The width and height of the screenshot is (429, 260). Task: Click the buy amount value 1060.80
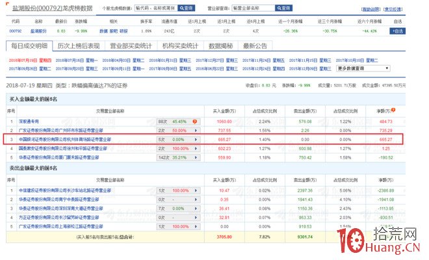click(x=224, y=122)
